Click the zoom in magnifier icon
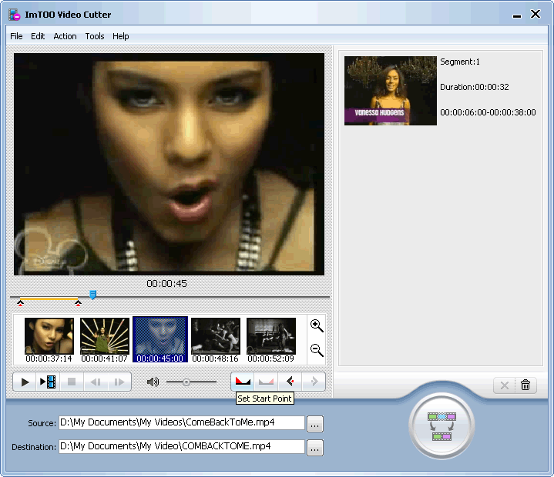 tap(316, 325)
